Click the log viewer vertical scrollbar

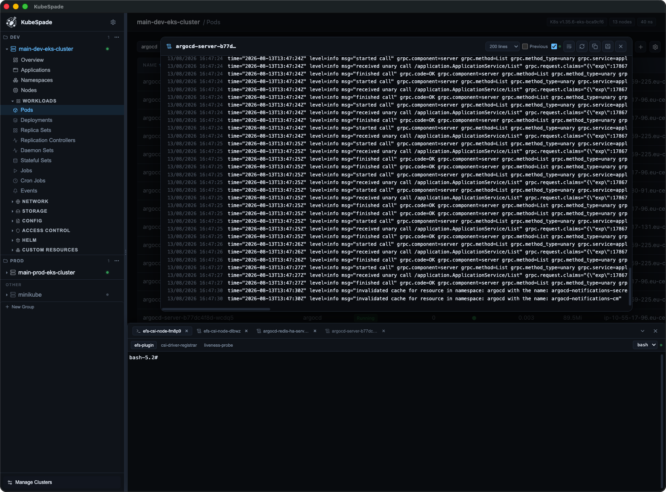[630, 286]
